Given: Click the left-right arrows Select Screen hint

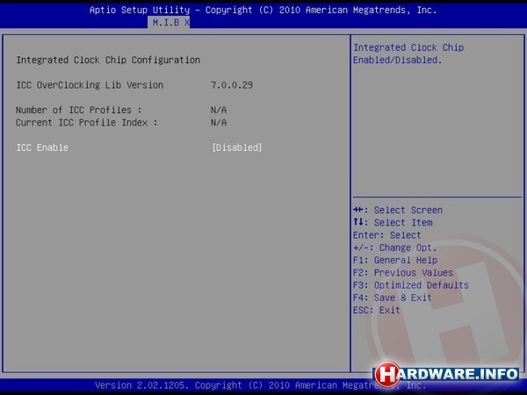Looking at the screenshot, I should point(397,210).
